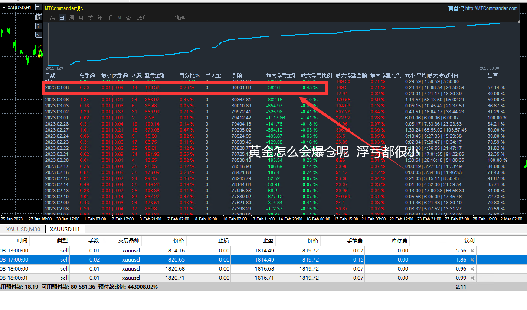Click the 最大浮亏金额 column header

282,75
